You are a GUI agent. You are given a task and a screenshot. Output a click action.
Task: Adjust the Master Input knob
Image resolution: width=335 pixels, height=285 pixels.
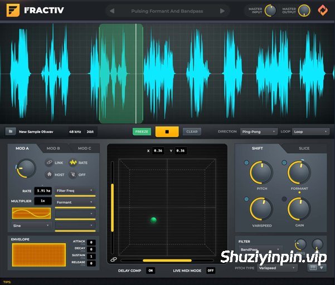270,11
